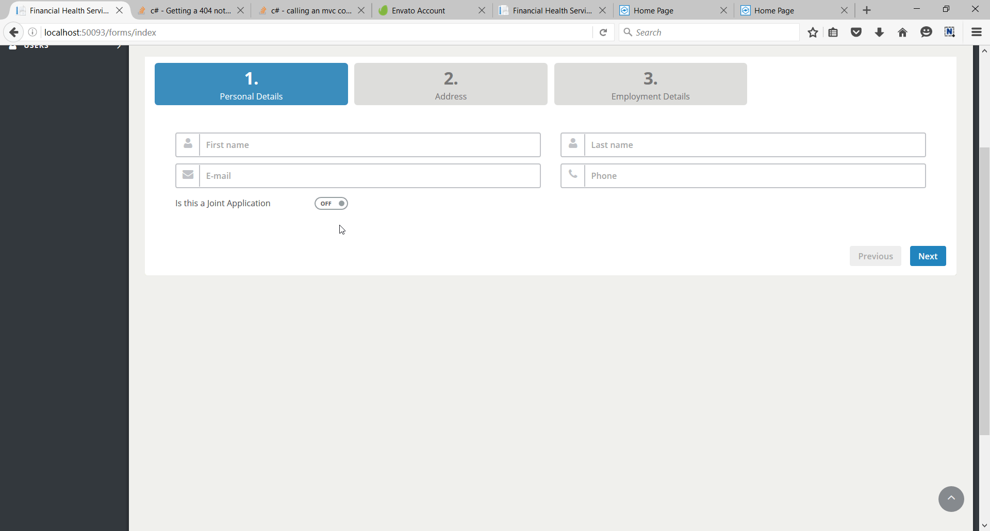
Task: Switch to 'c# - Getting a 404 not...' tab
Action: [191, 10]
